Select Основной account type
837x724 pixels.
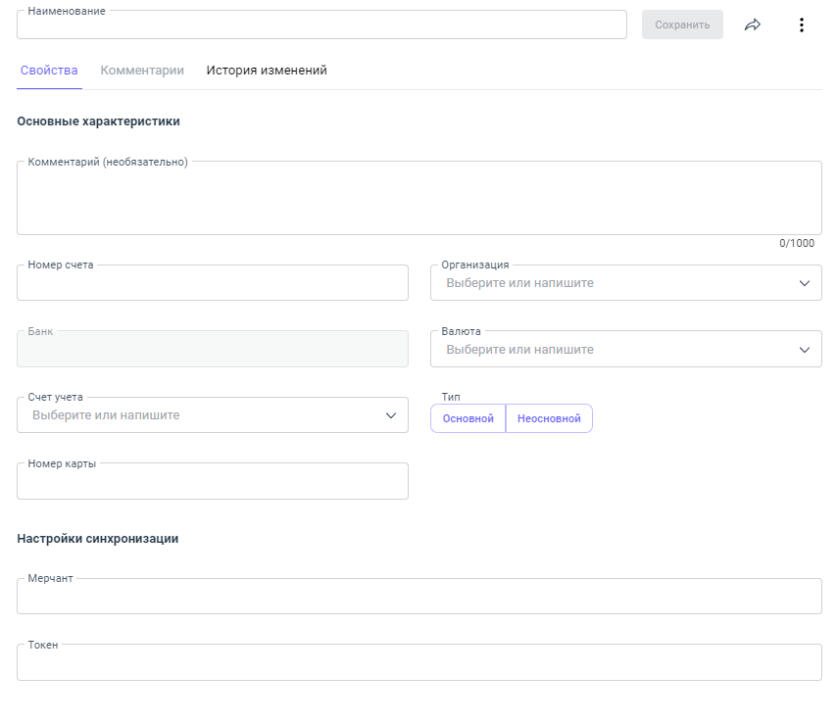[x=468, y=418]
